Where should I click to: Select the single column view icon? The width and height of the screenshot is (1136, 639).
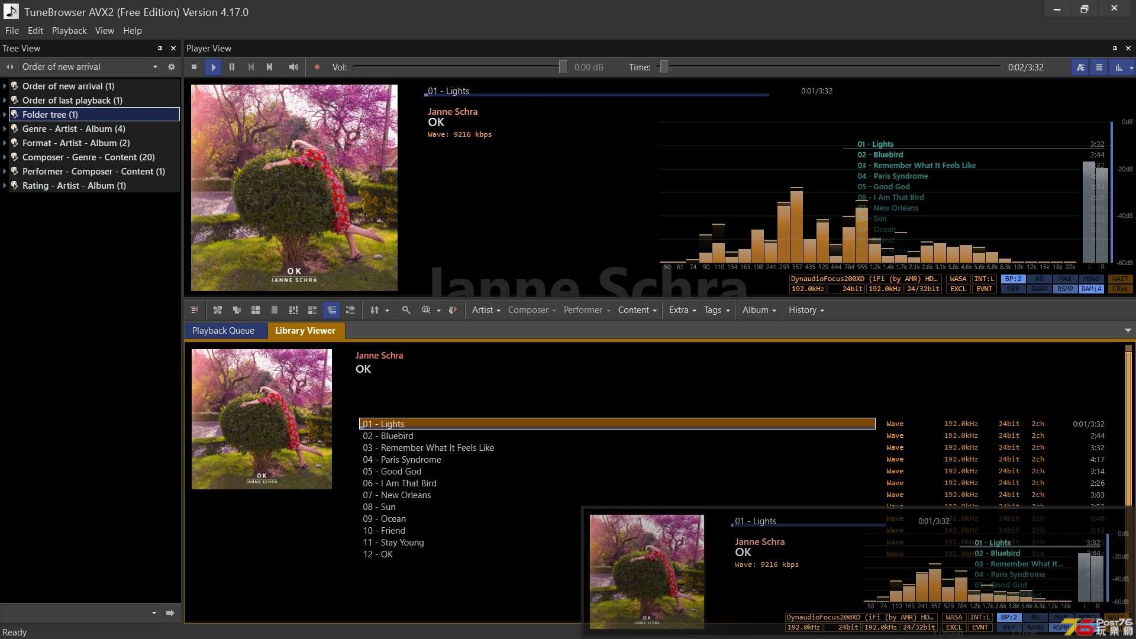275,310
